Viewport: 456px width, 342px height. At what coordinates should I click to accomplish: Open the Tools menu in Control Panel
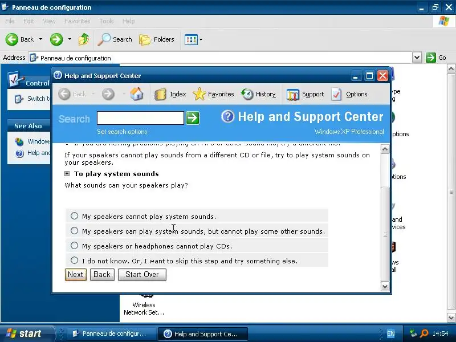pos(107,21)
